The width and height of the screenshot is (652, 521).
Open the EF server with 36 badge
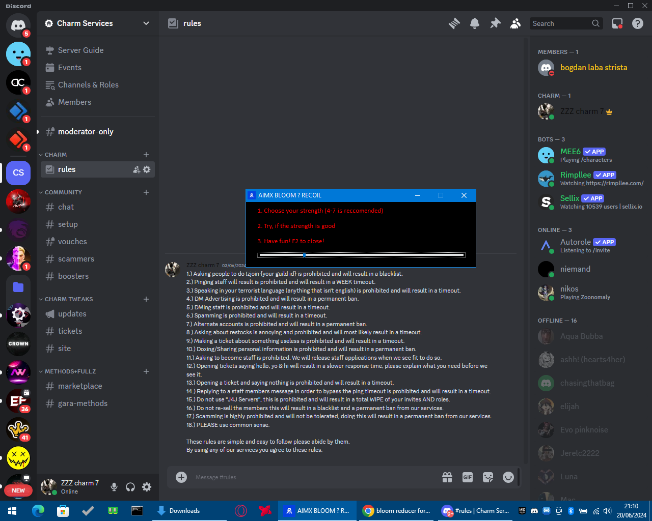pyautogui.click(x=18, y=400)
